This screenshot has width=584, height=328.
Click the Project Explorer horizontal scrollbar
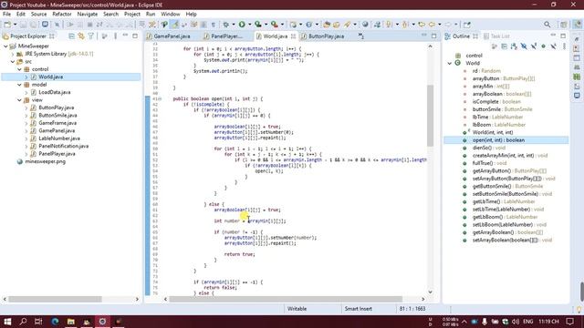[55, 299]
